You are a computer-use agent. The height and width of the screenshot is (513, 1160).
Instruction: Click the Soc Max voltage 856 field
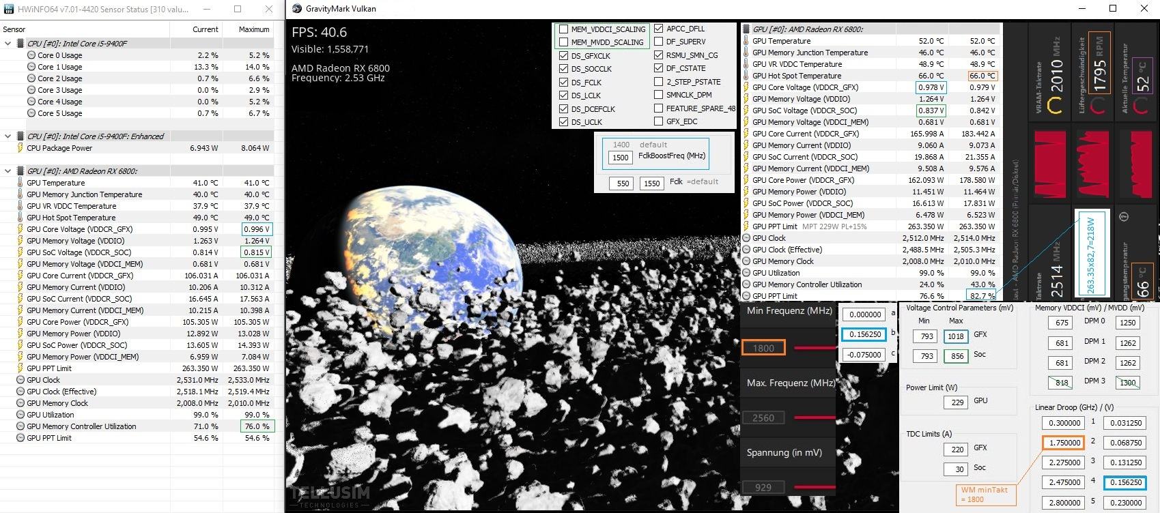956,356
